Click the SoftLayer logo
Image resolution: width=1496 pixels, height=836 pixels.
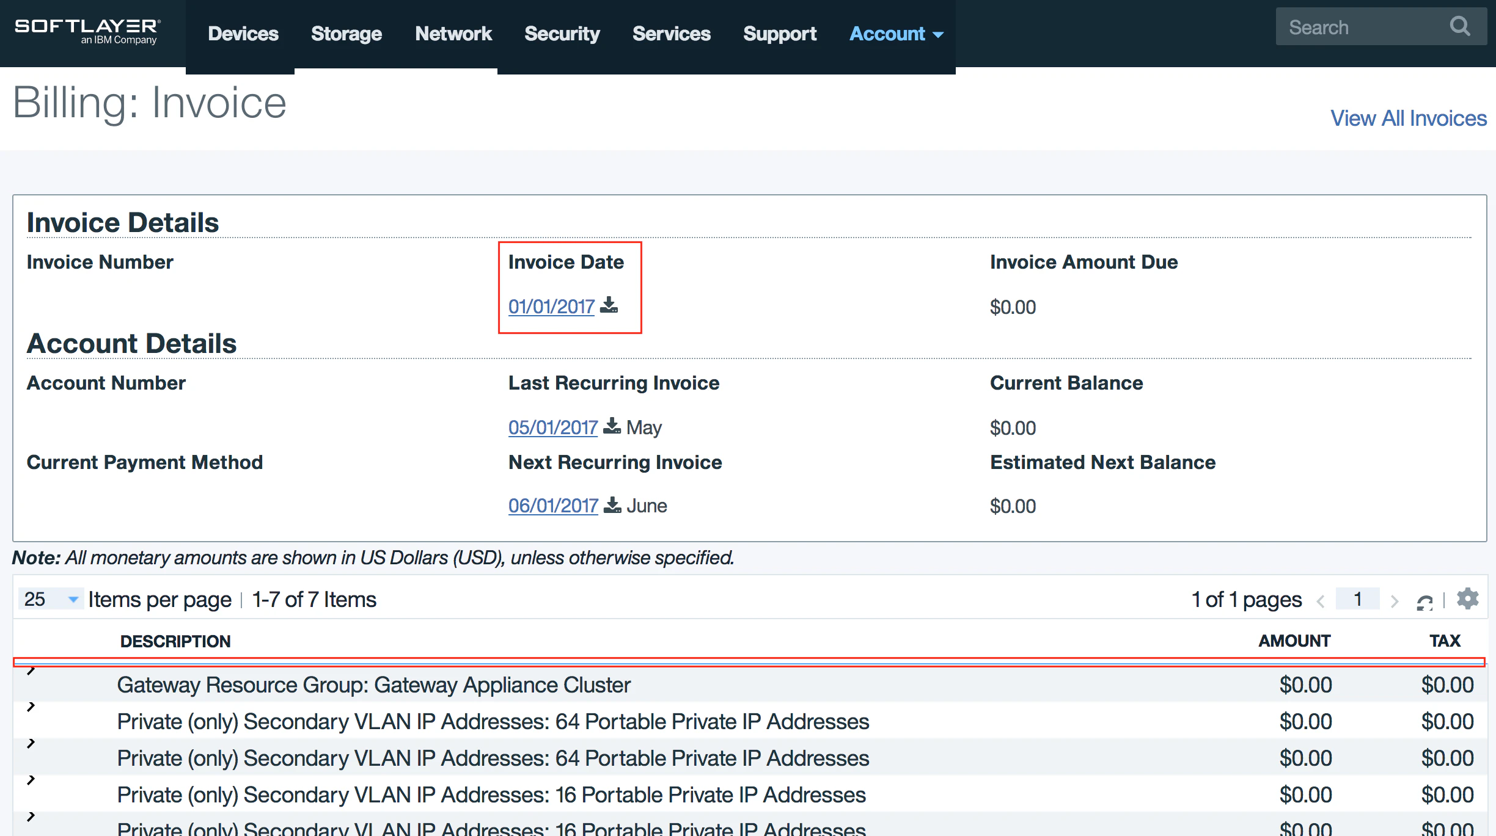point(87,31)
